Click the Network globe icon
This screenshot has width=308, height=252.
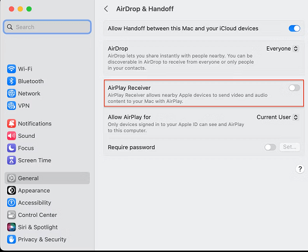[x=11, y=93]
